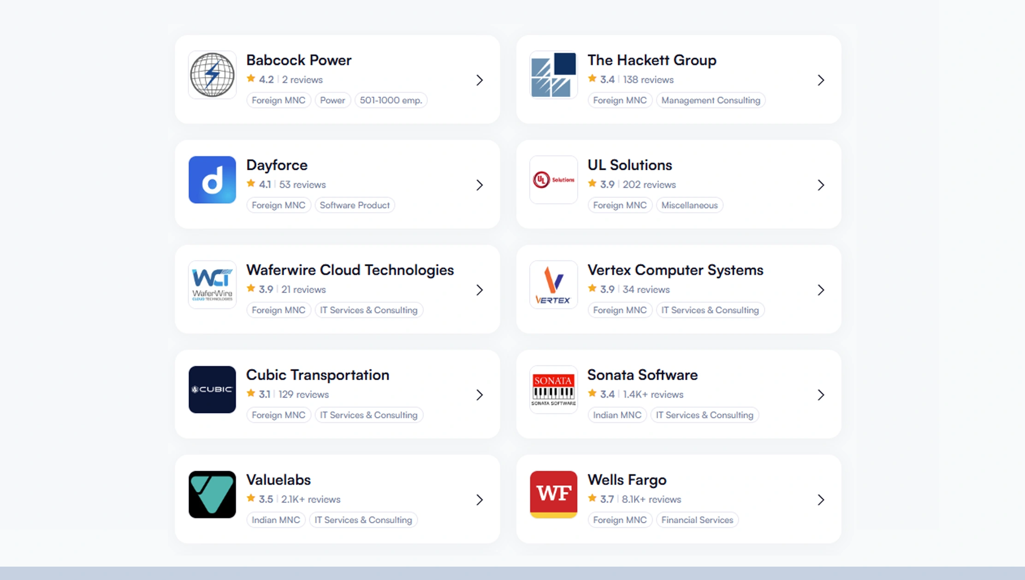This screenshot has height=580, width=1025.
Task: Click the Valuelabs company title
Action: 278,480
